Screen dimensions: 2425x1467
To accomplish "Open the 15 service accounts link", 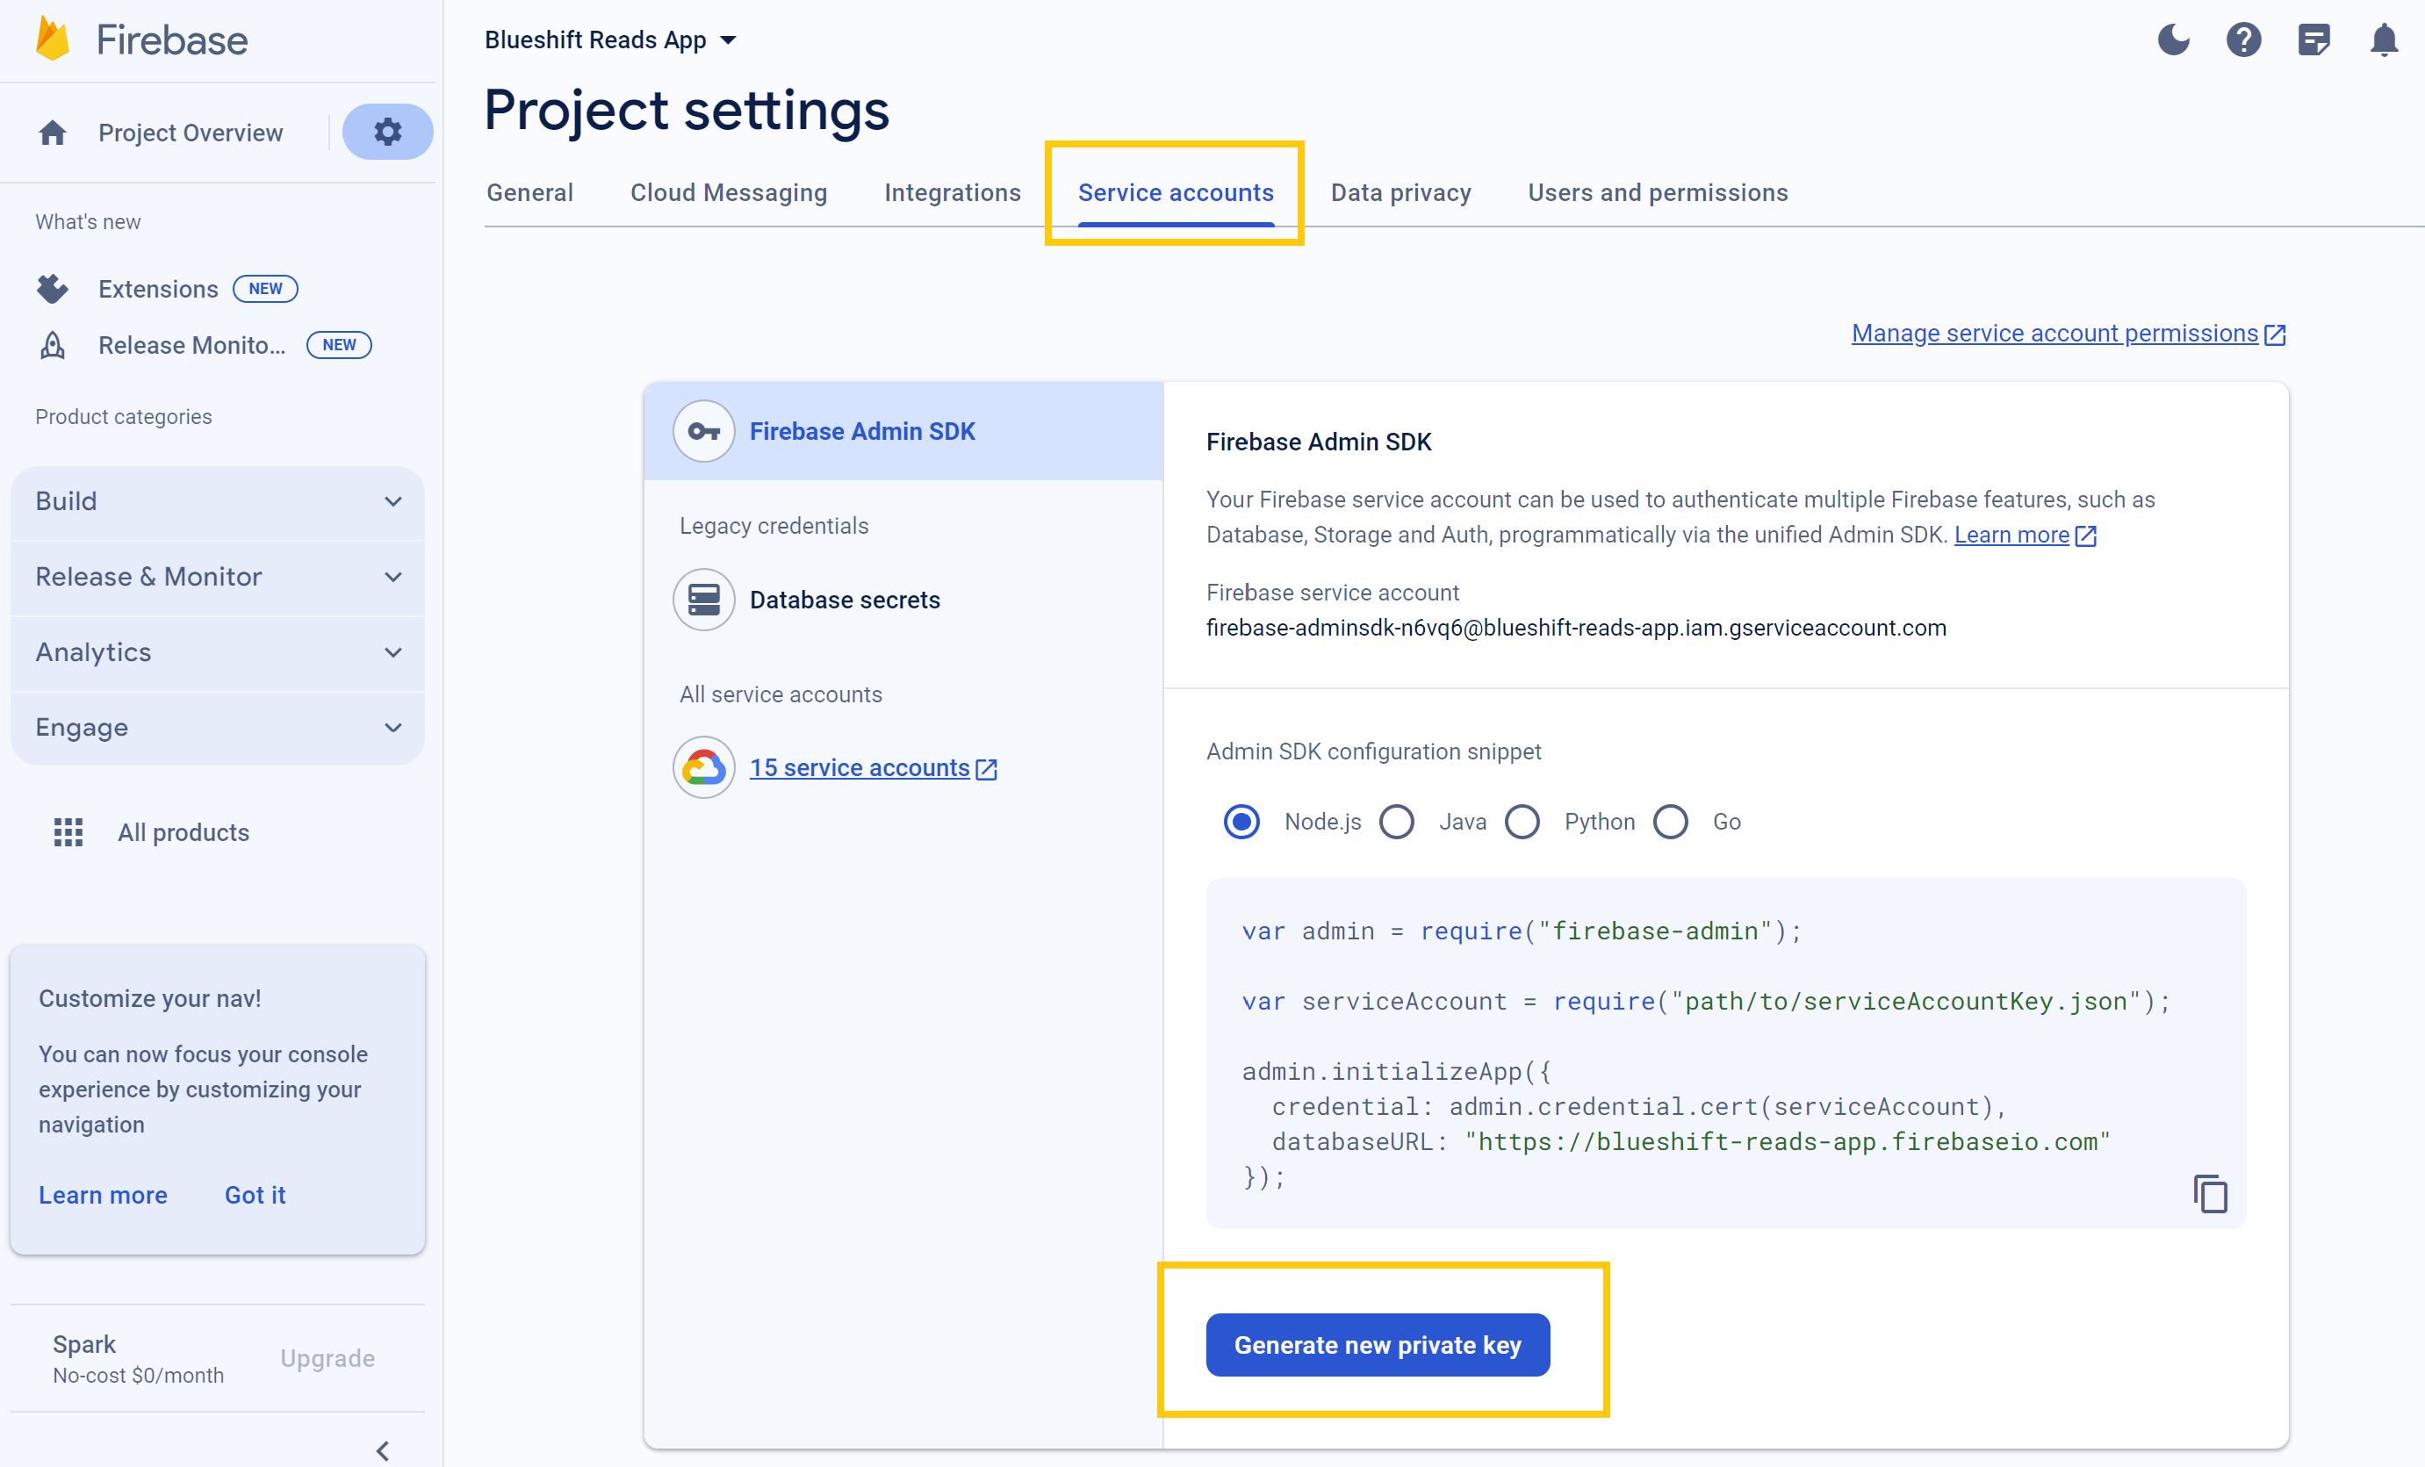I will 860,768.
